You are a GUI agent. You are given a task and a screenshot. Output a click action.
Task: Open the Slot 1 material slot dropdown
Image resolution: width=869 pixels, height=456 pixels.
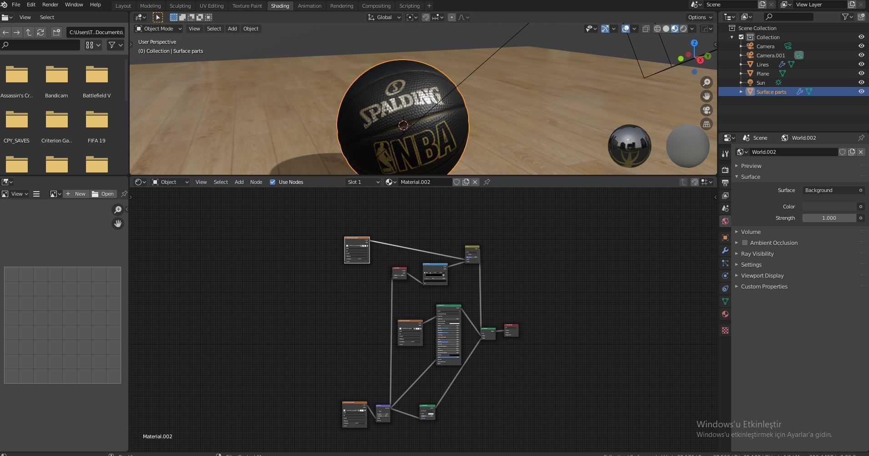363,182
